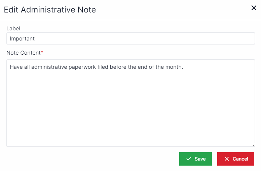This screenshot has width=261, height=171.
Task: Click the word "Have" starting the note
Action: pos(16,67)
